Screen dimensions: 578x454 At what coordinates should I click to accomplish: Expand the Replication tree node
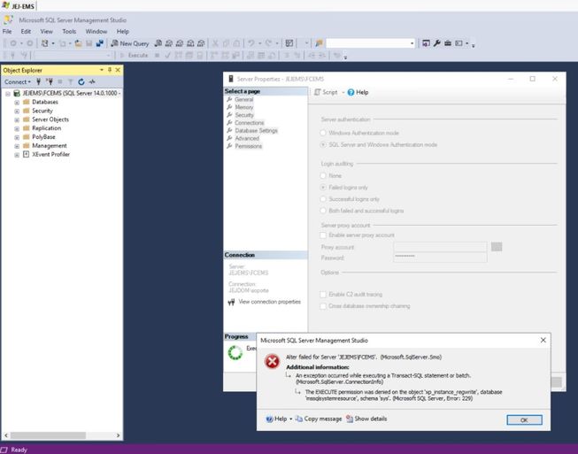point(17,128)
